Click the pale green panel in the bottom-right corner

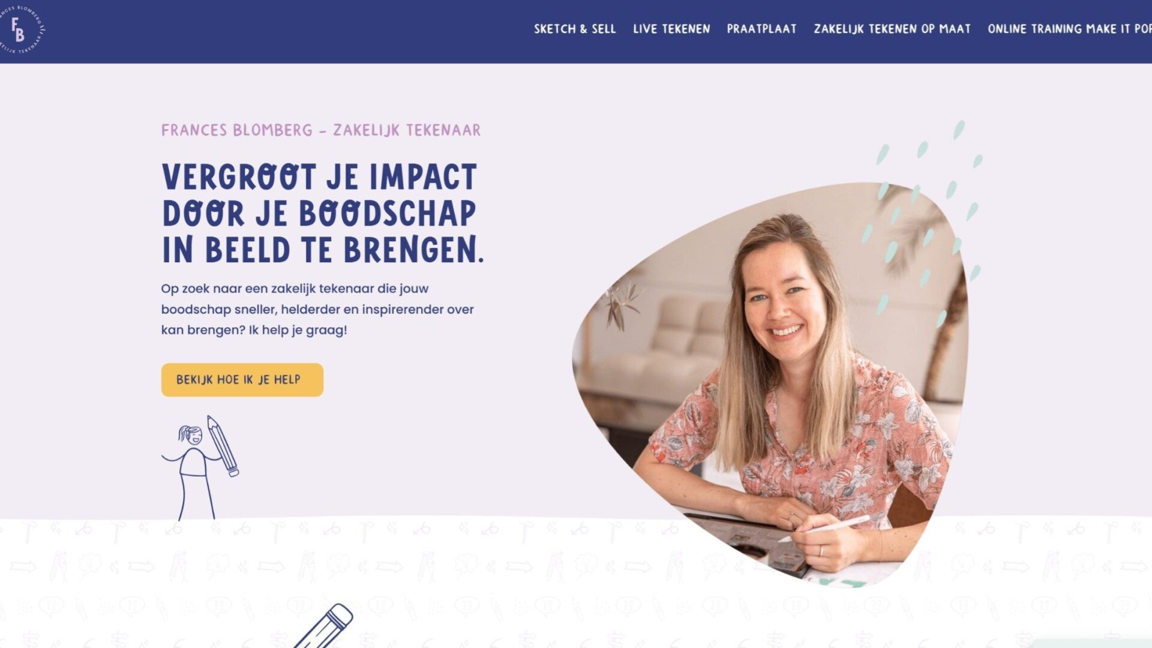(x=1092, y=643)
